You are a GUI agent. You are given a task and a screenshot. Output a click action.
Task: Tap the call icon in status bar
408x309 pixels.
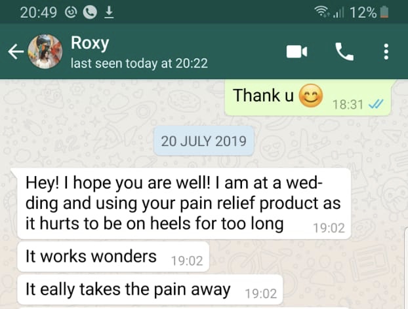[x=90, y=12]
